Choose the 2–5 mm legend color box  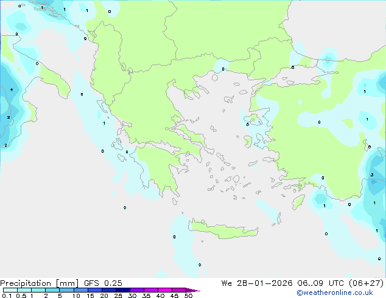(52, 290)
